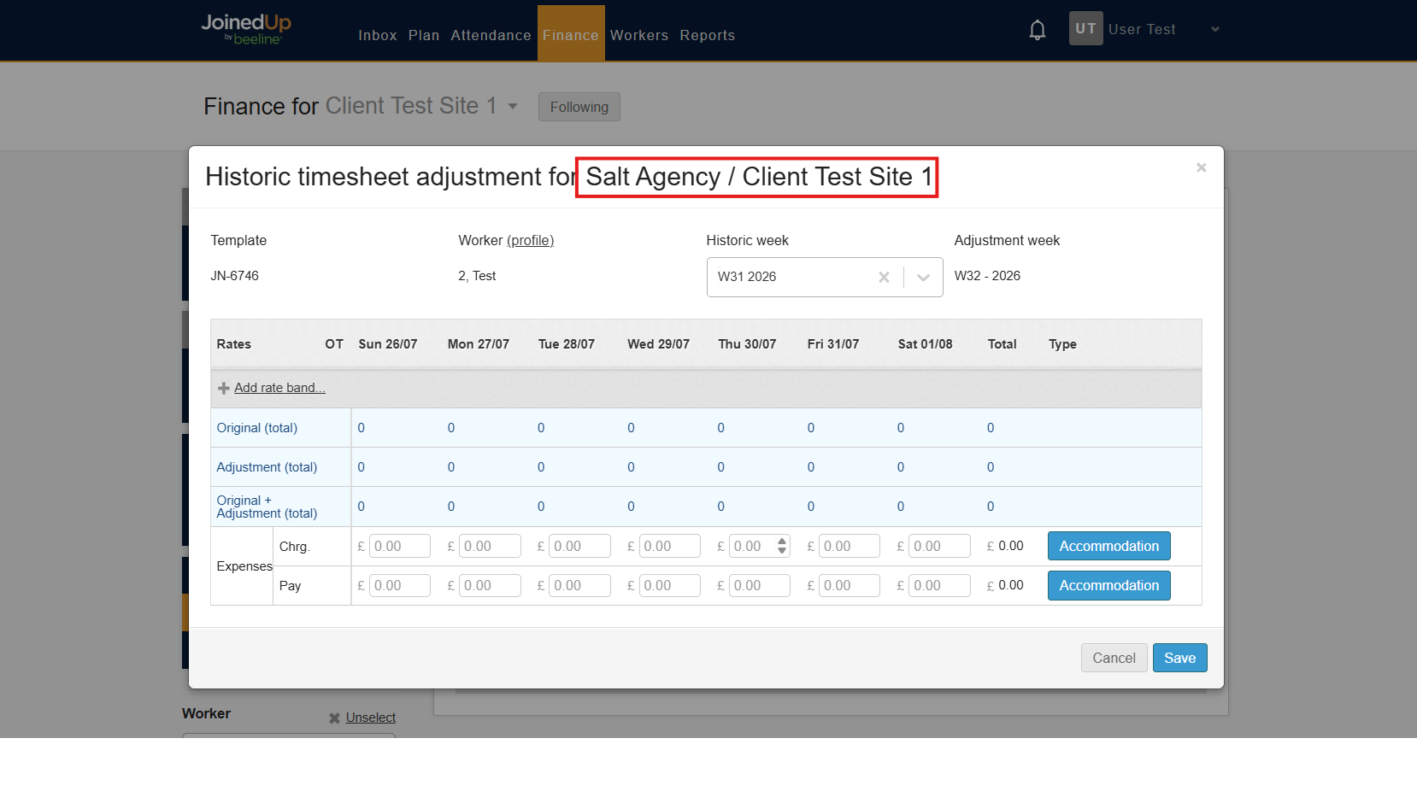Screen dimensions: 1417x791
Task: Click the plus icon beside Add rate band
Action: coord(224,388)
